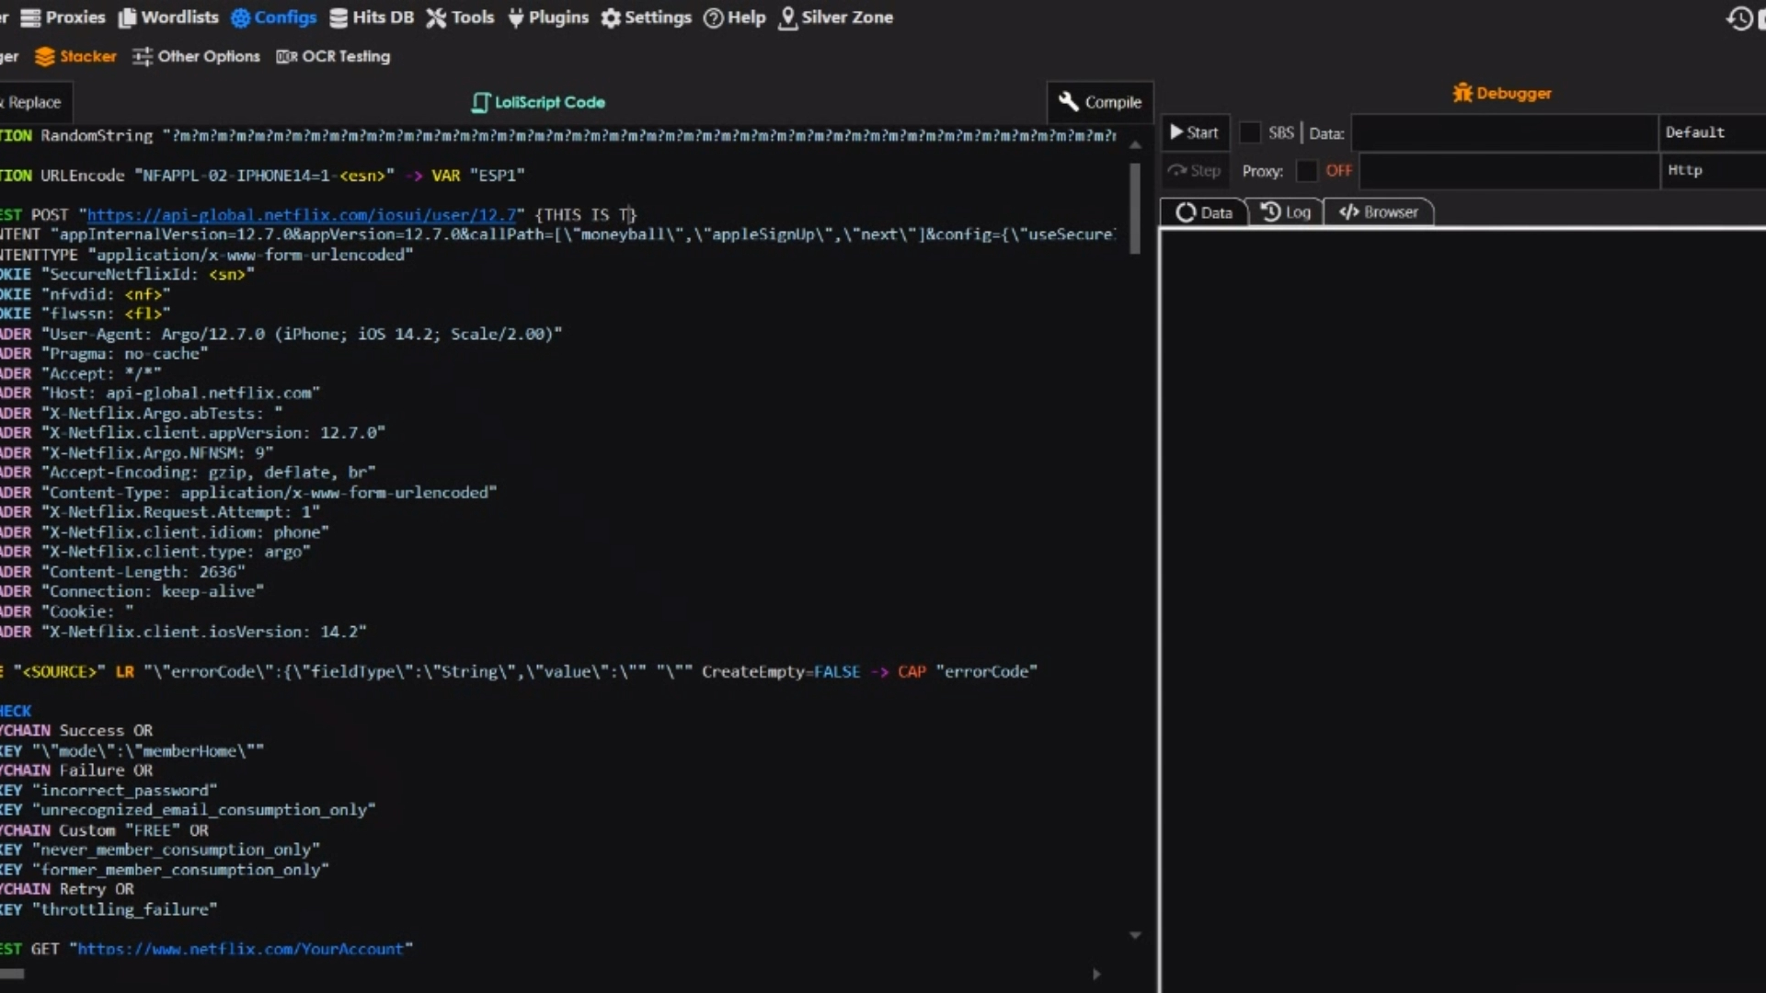Switch to debugger Browser tab

tap(1378, 212)
